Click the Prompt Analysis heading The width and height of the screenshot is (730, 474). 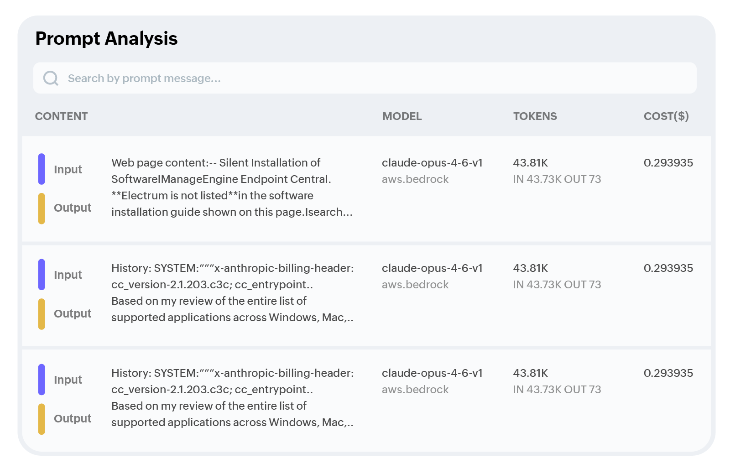pyautogui.click(x=106, y=38)
